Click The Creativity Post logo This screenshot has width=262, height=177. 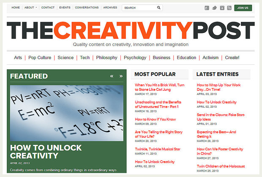[x=131, y=30]
